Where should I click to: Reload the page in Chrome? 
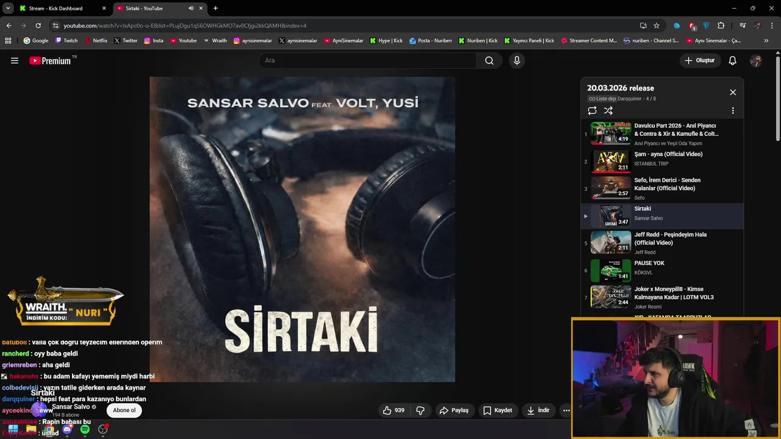click(38, 26)
